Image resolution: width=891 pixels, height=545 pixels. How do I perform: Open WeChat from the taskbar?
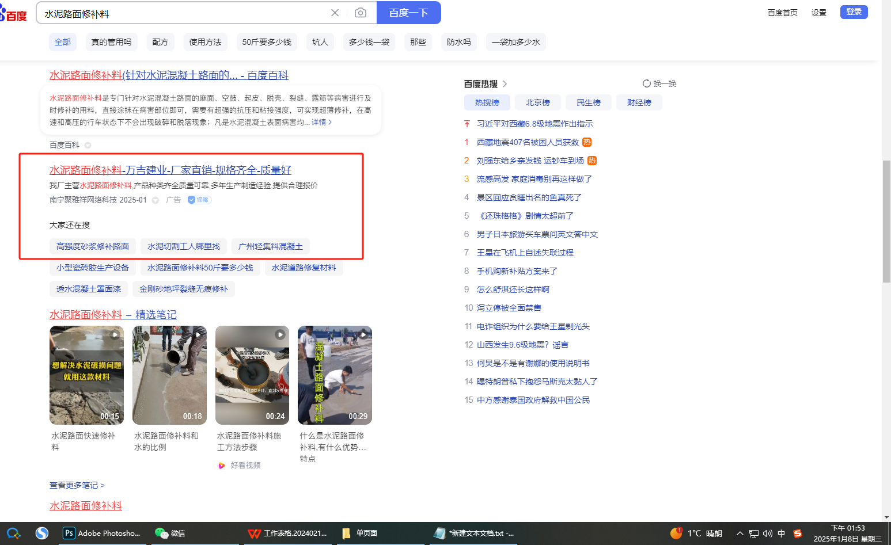[x=170, y=533]
